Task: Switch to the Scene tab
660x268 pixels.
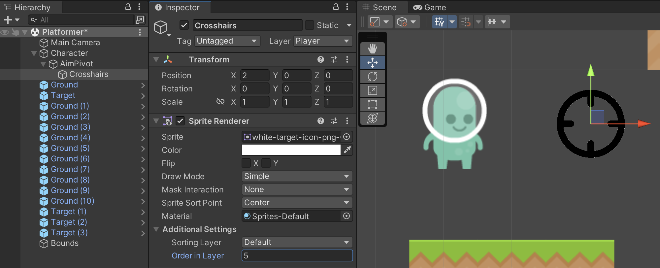Action: tap(379, 7)
